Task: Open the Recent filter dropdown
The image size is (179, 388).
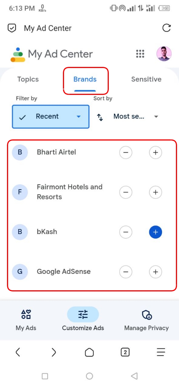Action: (x=50, y=116)
